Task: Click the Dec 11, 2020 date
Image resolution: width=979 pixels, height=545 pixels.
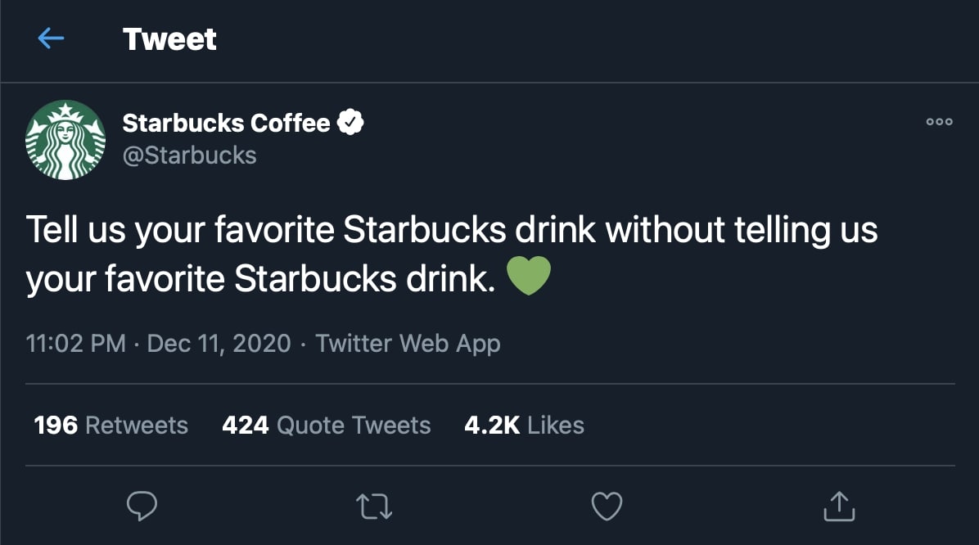Action: click(x=219, y=343)
